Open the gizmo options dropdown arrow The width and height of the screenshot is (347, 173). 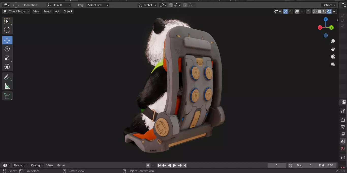290,11
